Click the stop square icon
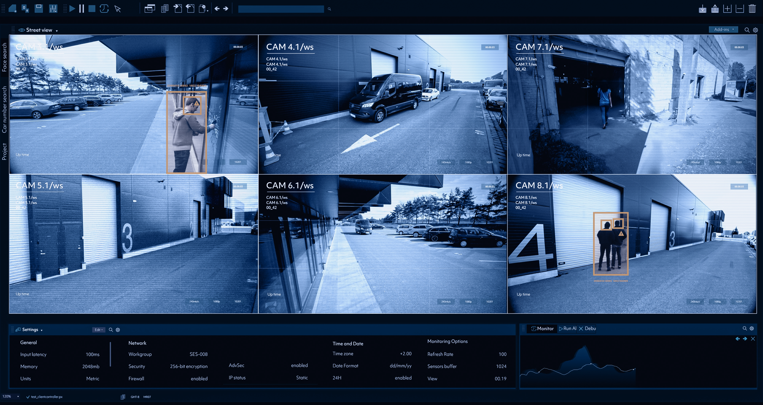 92,9
